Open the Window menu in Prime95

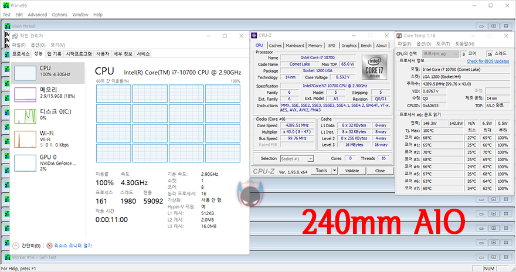(x=80, y=15)
